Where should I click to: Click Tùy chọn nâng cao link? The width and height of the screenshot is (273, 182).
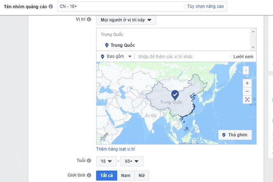tap(205, 7)
